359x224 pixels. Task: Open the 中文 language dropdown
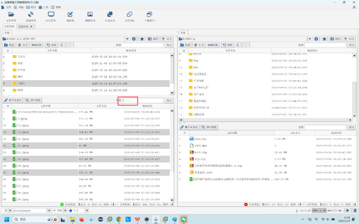point(87,210)
